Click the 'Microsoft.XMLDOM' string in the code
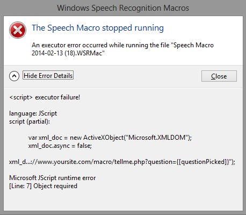 coord(157,138)
